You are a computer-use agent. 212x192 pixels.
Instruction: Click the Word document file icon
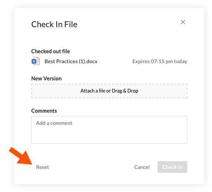click(x=36, y=61)
